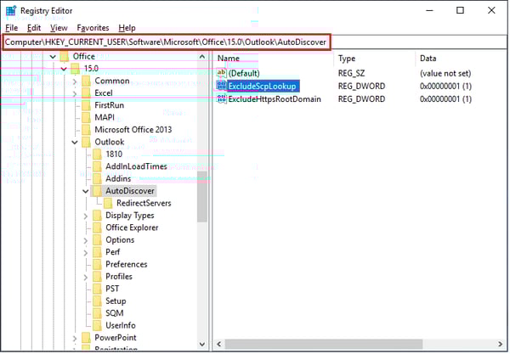Screen dimensions: 510x354
Task: Open the Edit menu
Action: [34, 28]
